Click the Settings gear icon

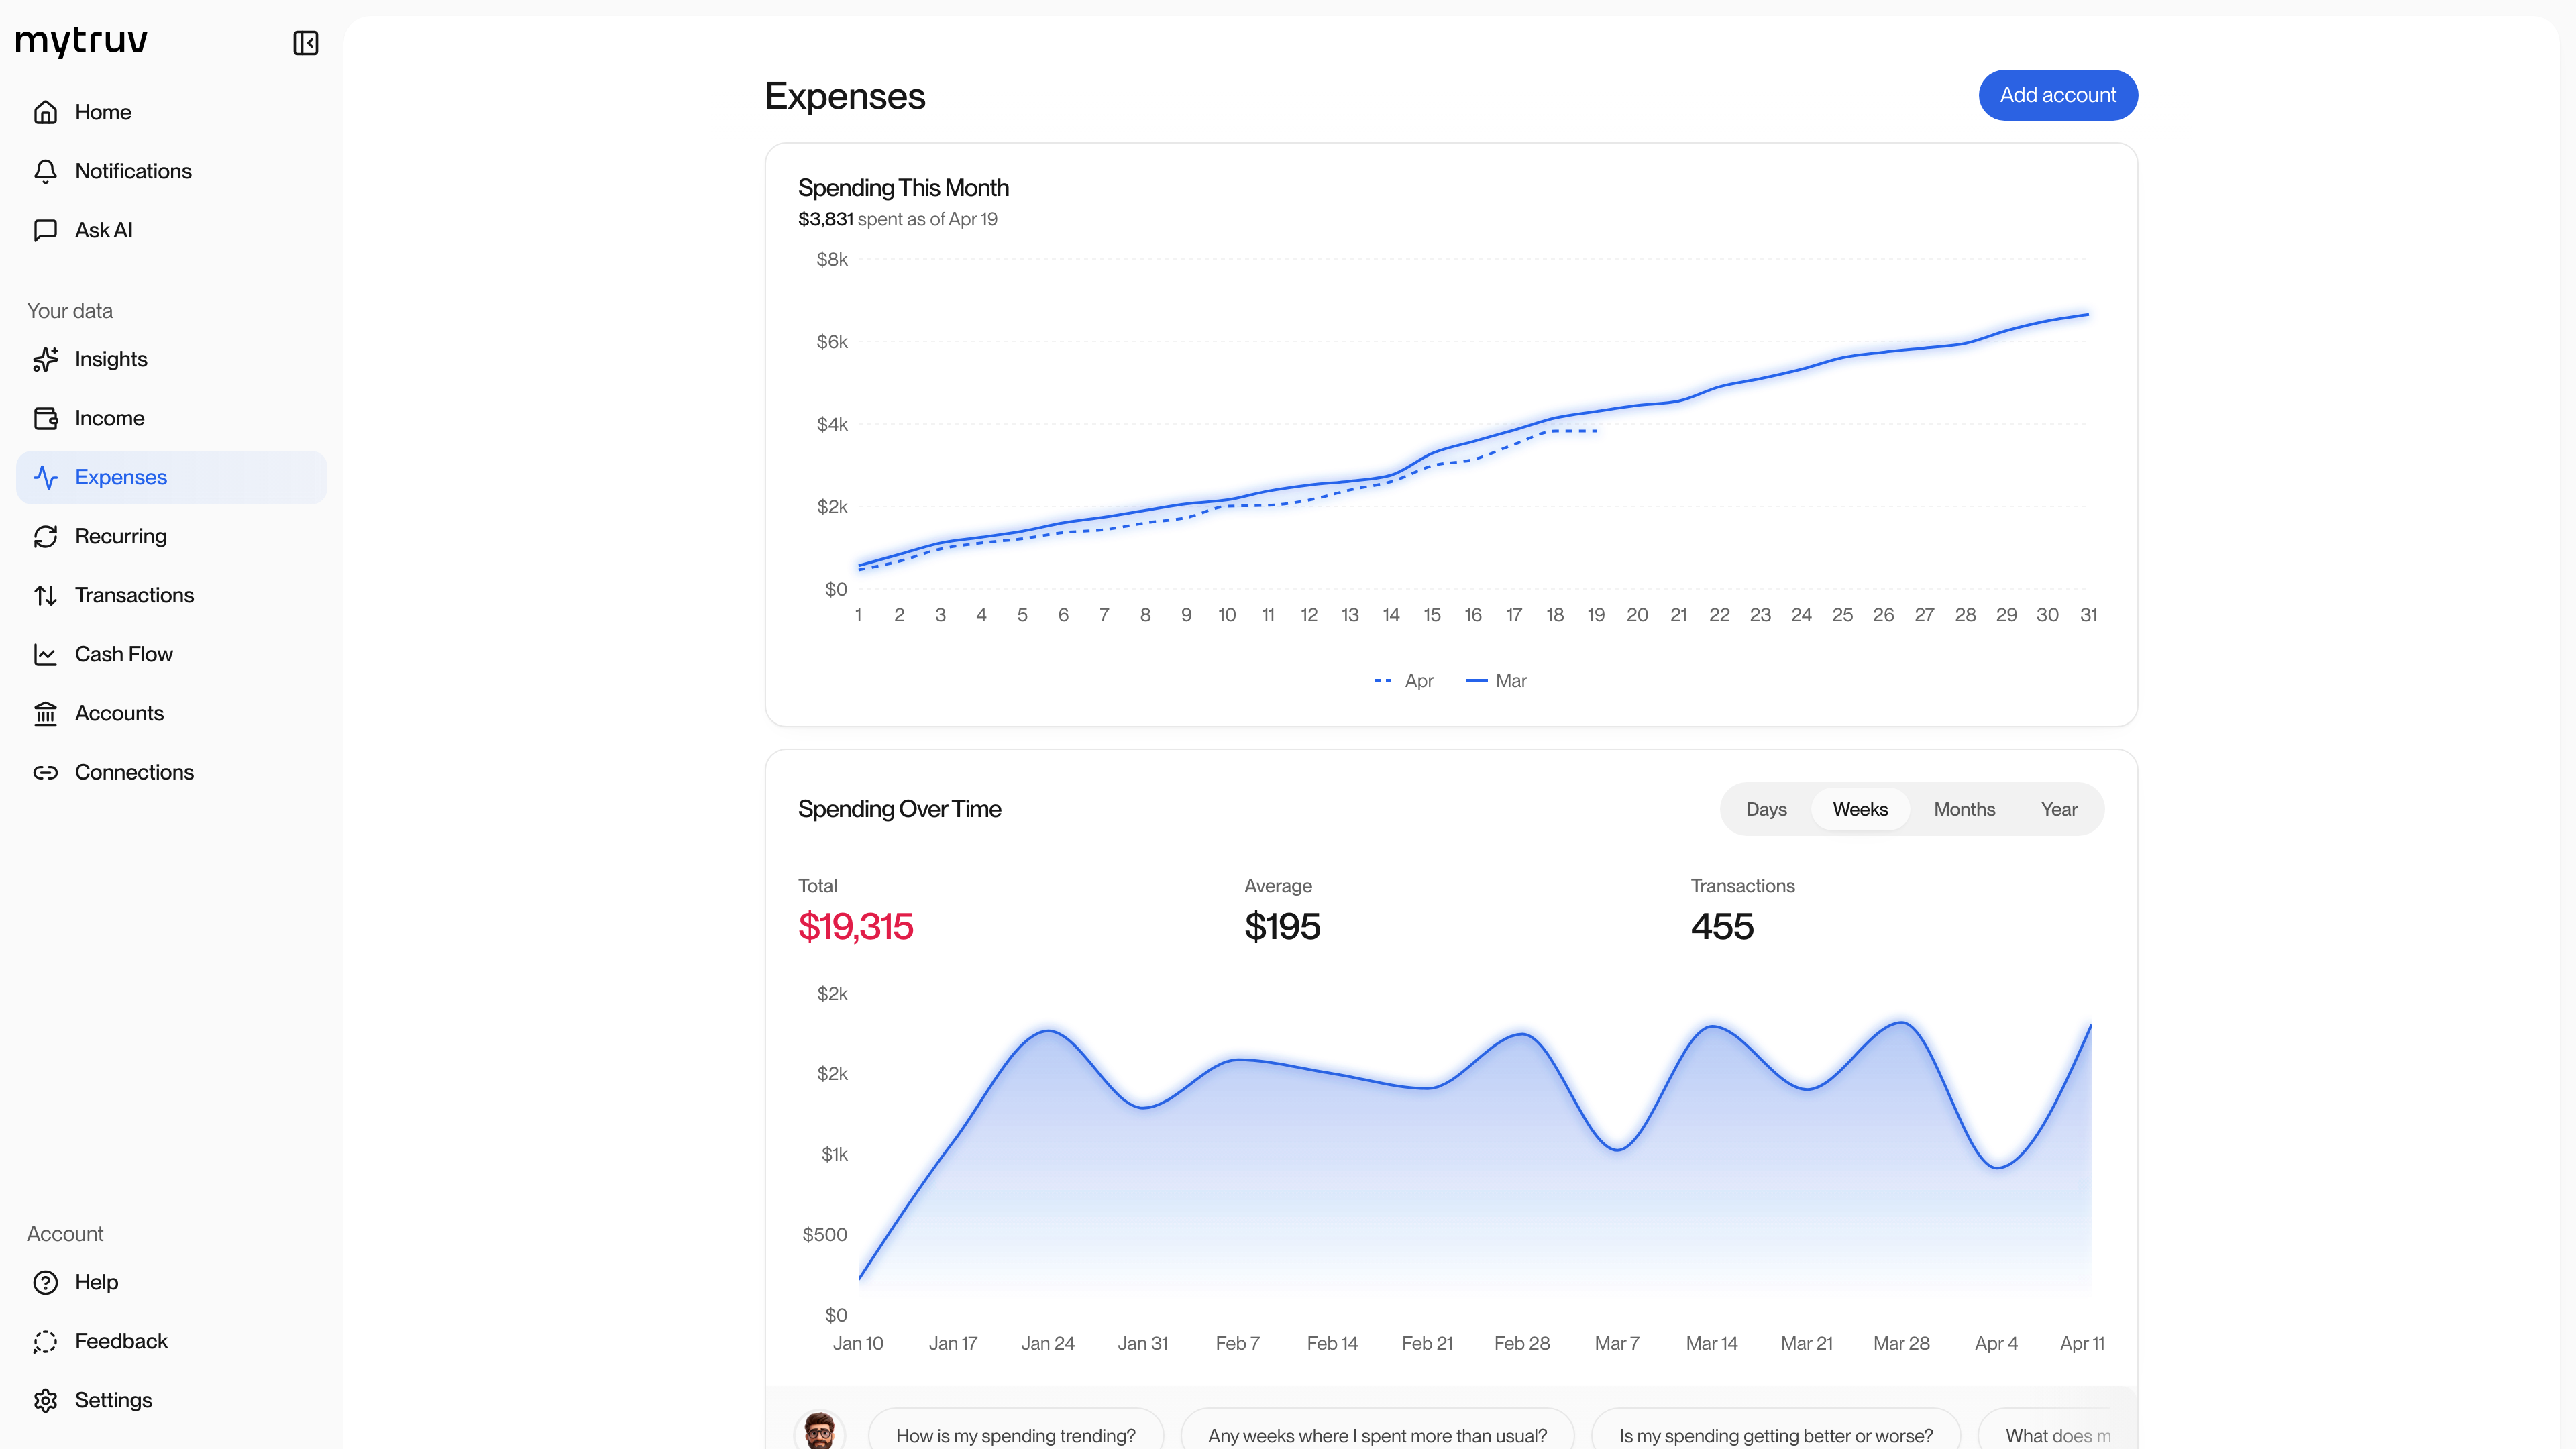click(45, 1400)
